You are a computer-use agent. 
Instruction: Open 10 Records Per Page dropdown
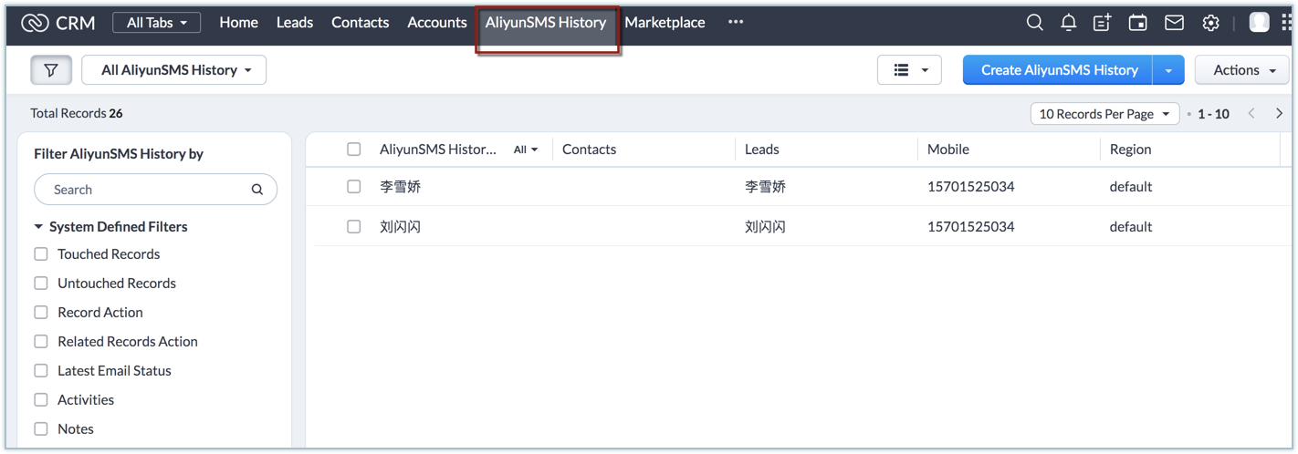click(1104, 114)
